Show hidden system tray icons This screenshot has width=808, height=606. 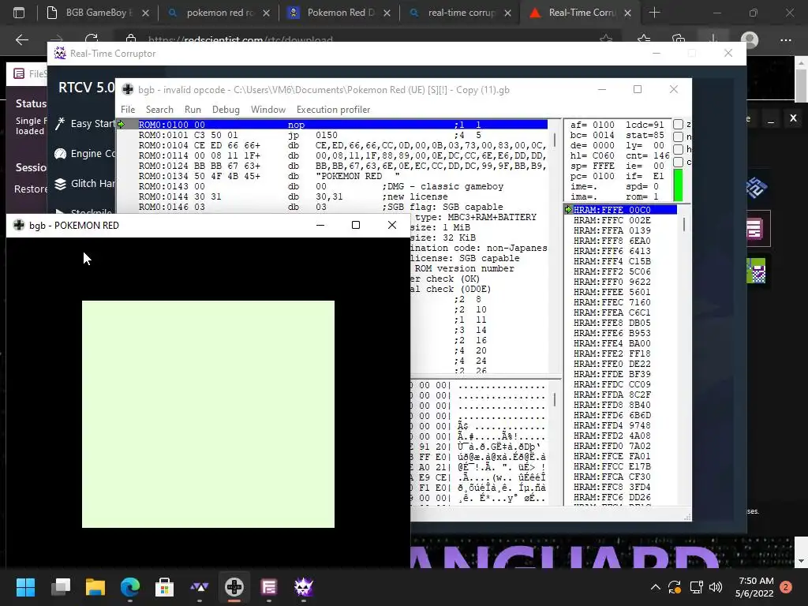pos(656,586)
